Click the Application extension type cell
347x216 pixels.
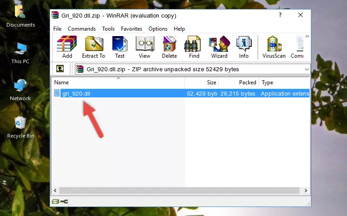point(285,93)
